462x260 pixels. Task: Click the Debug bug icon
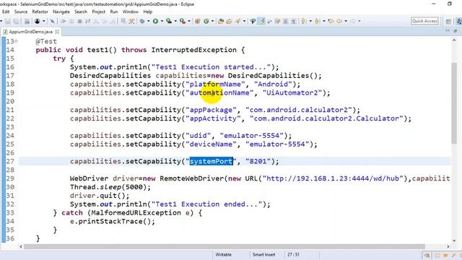(x=142, y=21)
